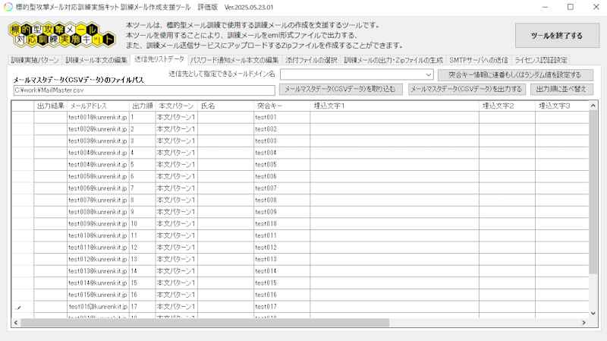Click the C:\work\MailMaster.csv file path field
The height and width of the screenshot is (341, 607).
click(144, 90)
